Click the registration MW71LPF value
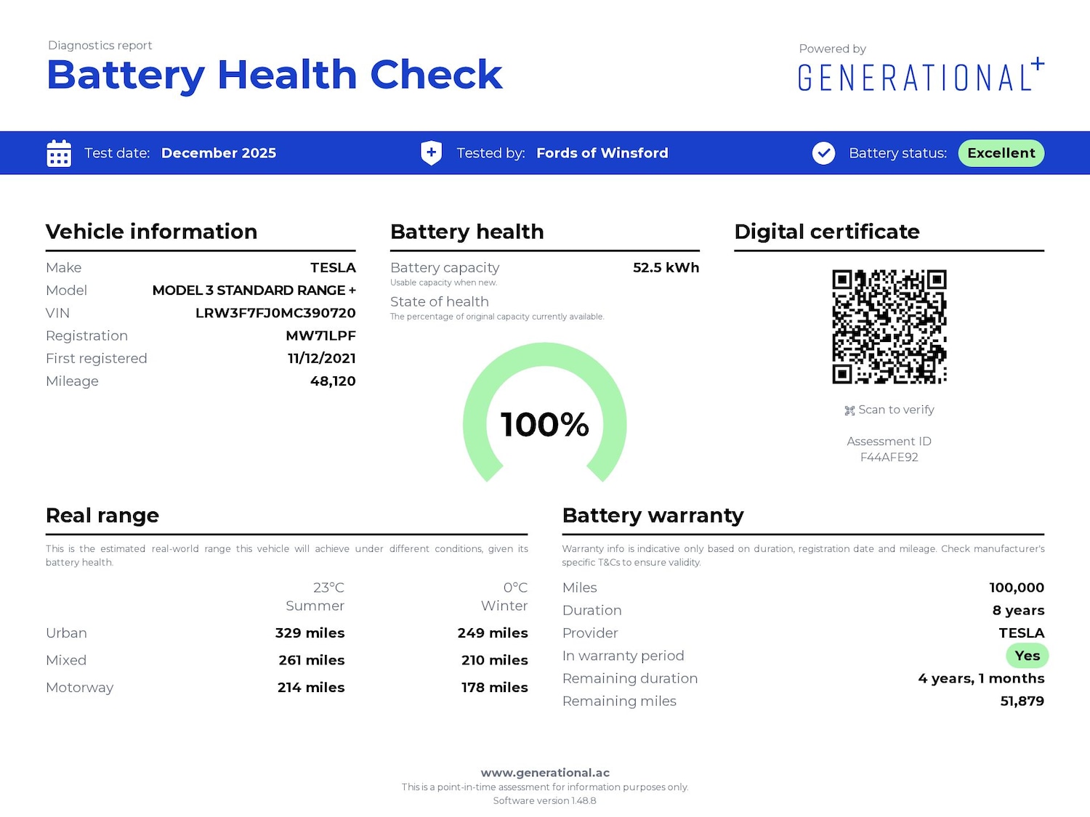Image resolution: width=1090 pixels, height=817 pixels. [x=320, y=336]
